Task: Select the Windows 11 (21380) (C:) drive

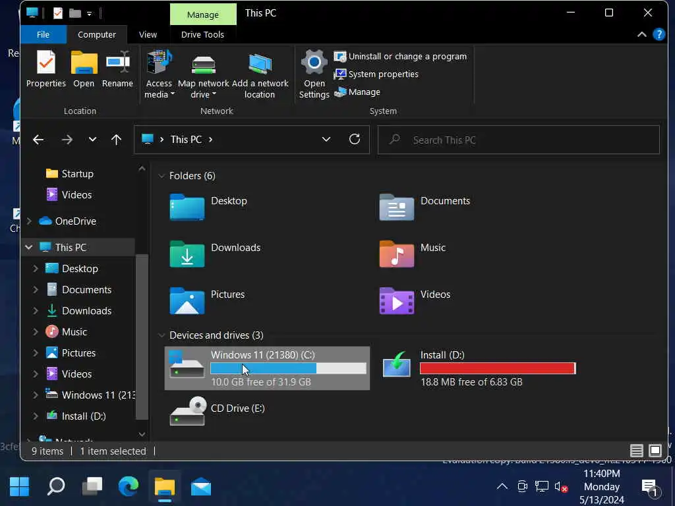Action: (268, 368)
